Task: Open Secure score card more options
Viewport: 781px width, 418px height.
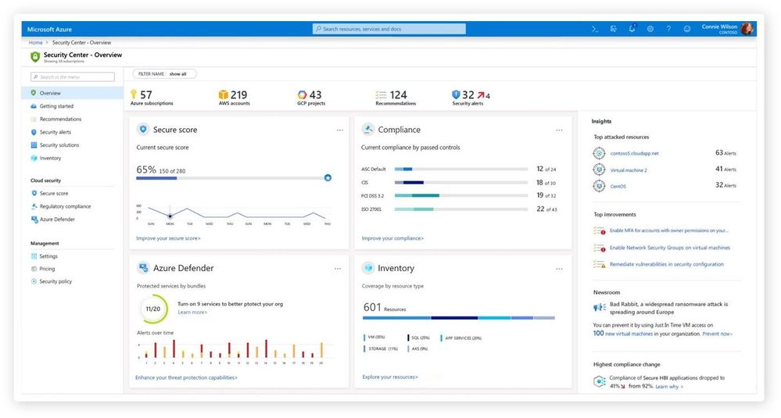Action: coord(340,130)
